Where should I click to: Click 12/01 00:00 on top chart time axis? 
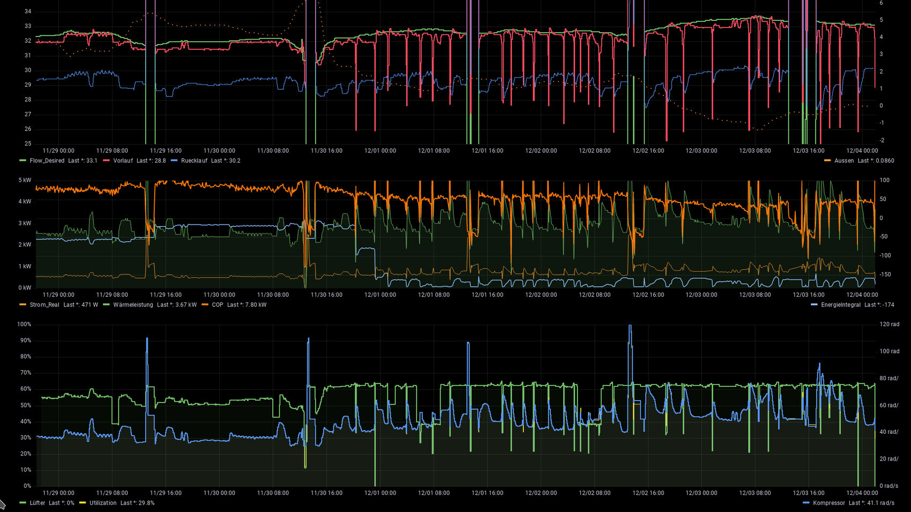click(380, 150)
